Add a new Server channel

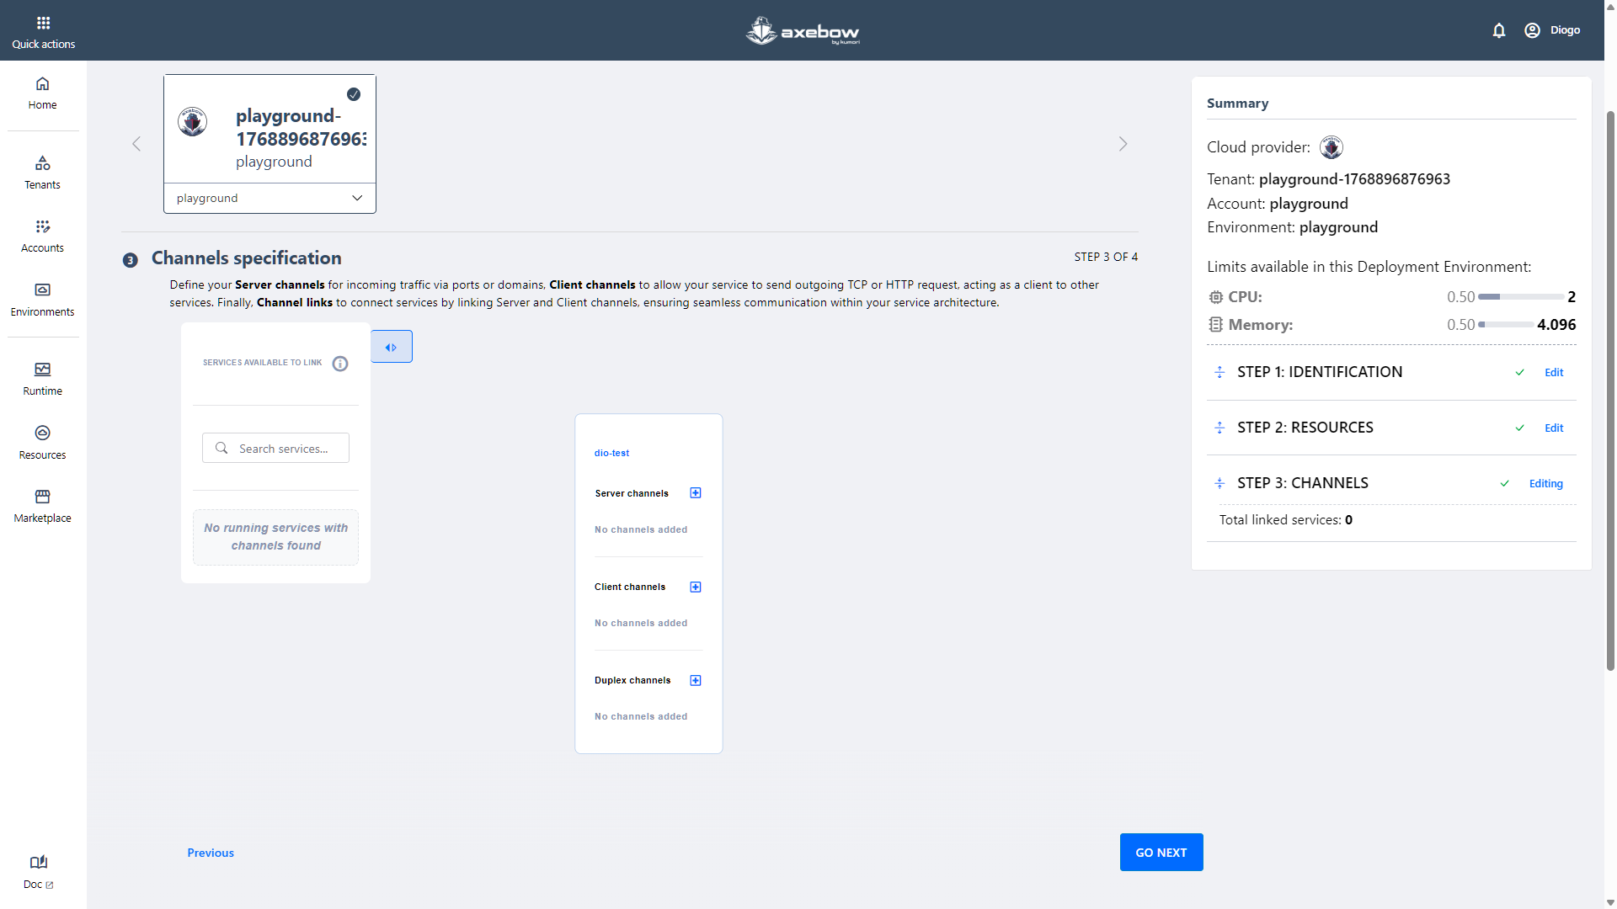coord(696,493)
